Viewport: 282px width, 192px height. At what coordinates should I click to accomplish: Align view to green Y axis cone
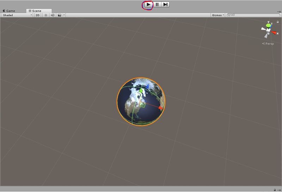tap(269, 25)
